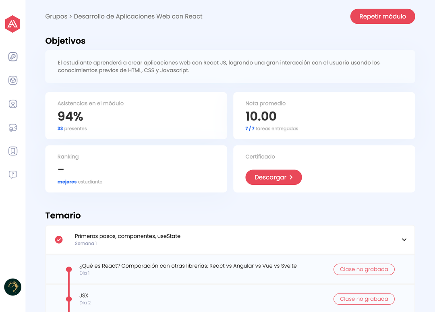Open the key icon in sidebar
The height and width of the screenshot is (312, 435).
(x=13, y=57)
